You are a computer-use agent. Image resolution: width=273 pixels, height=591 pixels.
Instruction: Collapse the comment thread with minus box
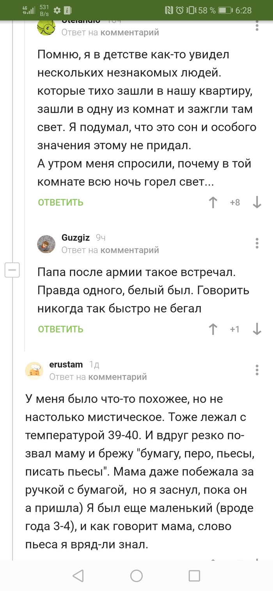coord(12,270)
